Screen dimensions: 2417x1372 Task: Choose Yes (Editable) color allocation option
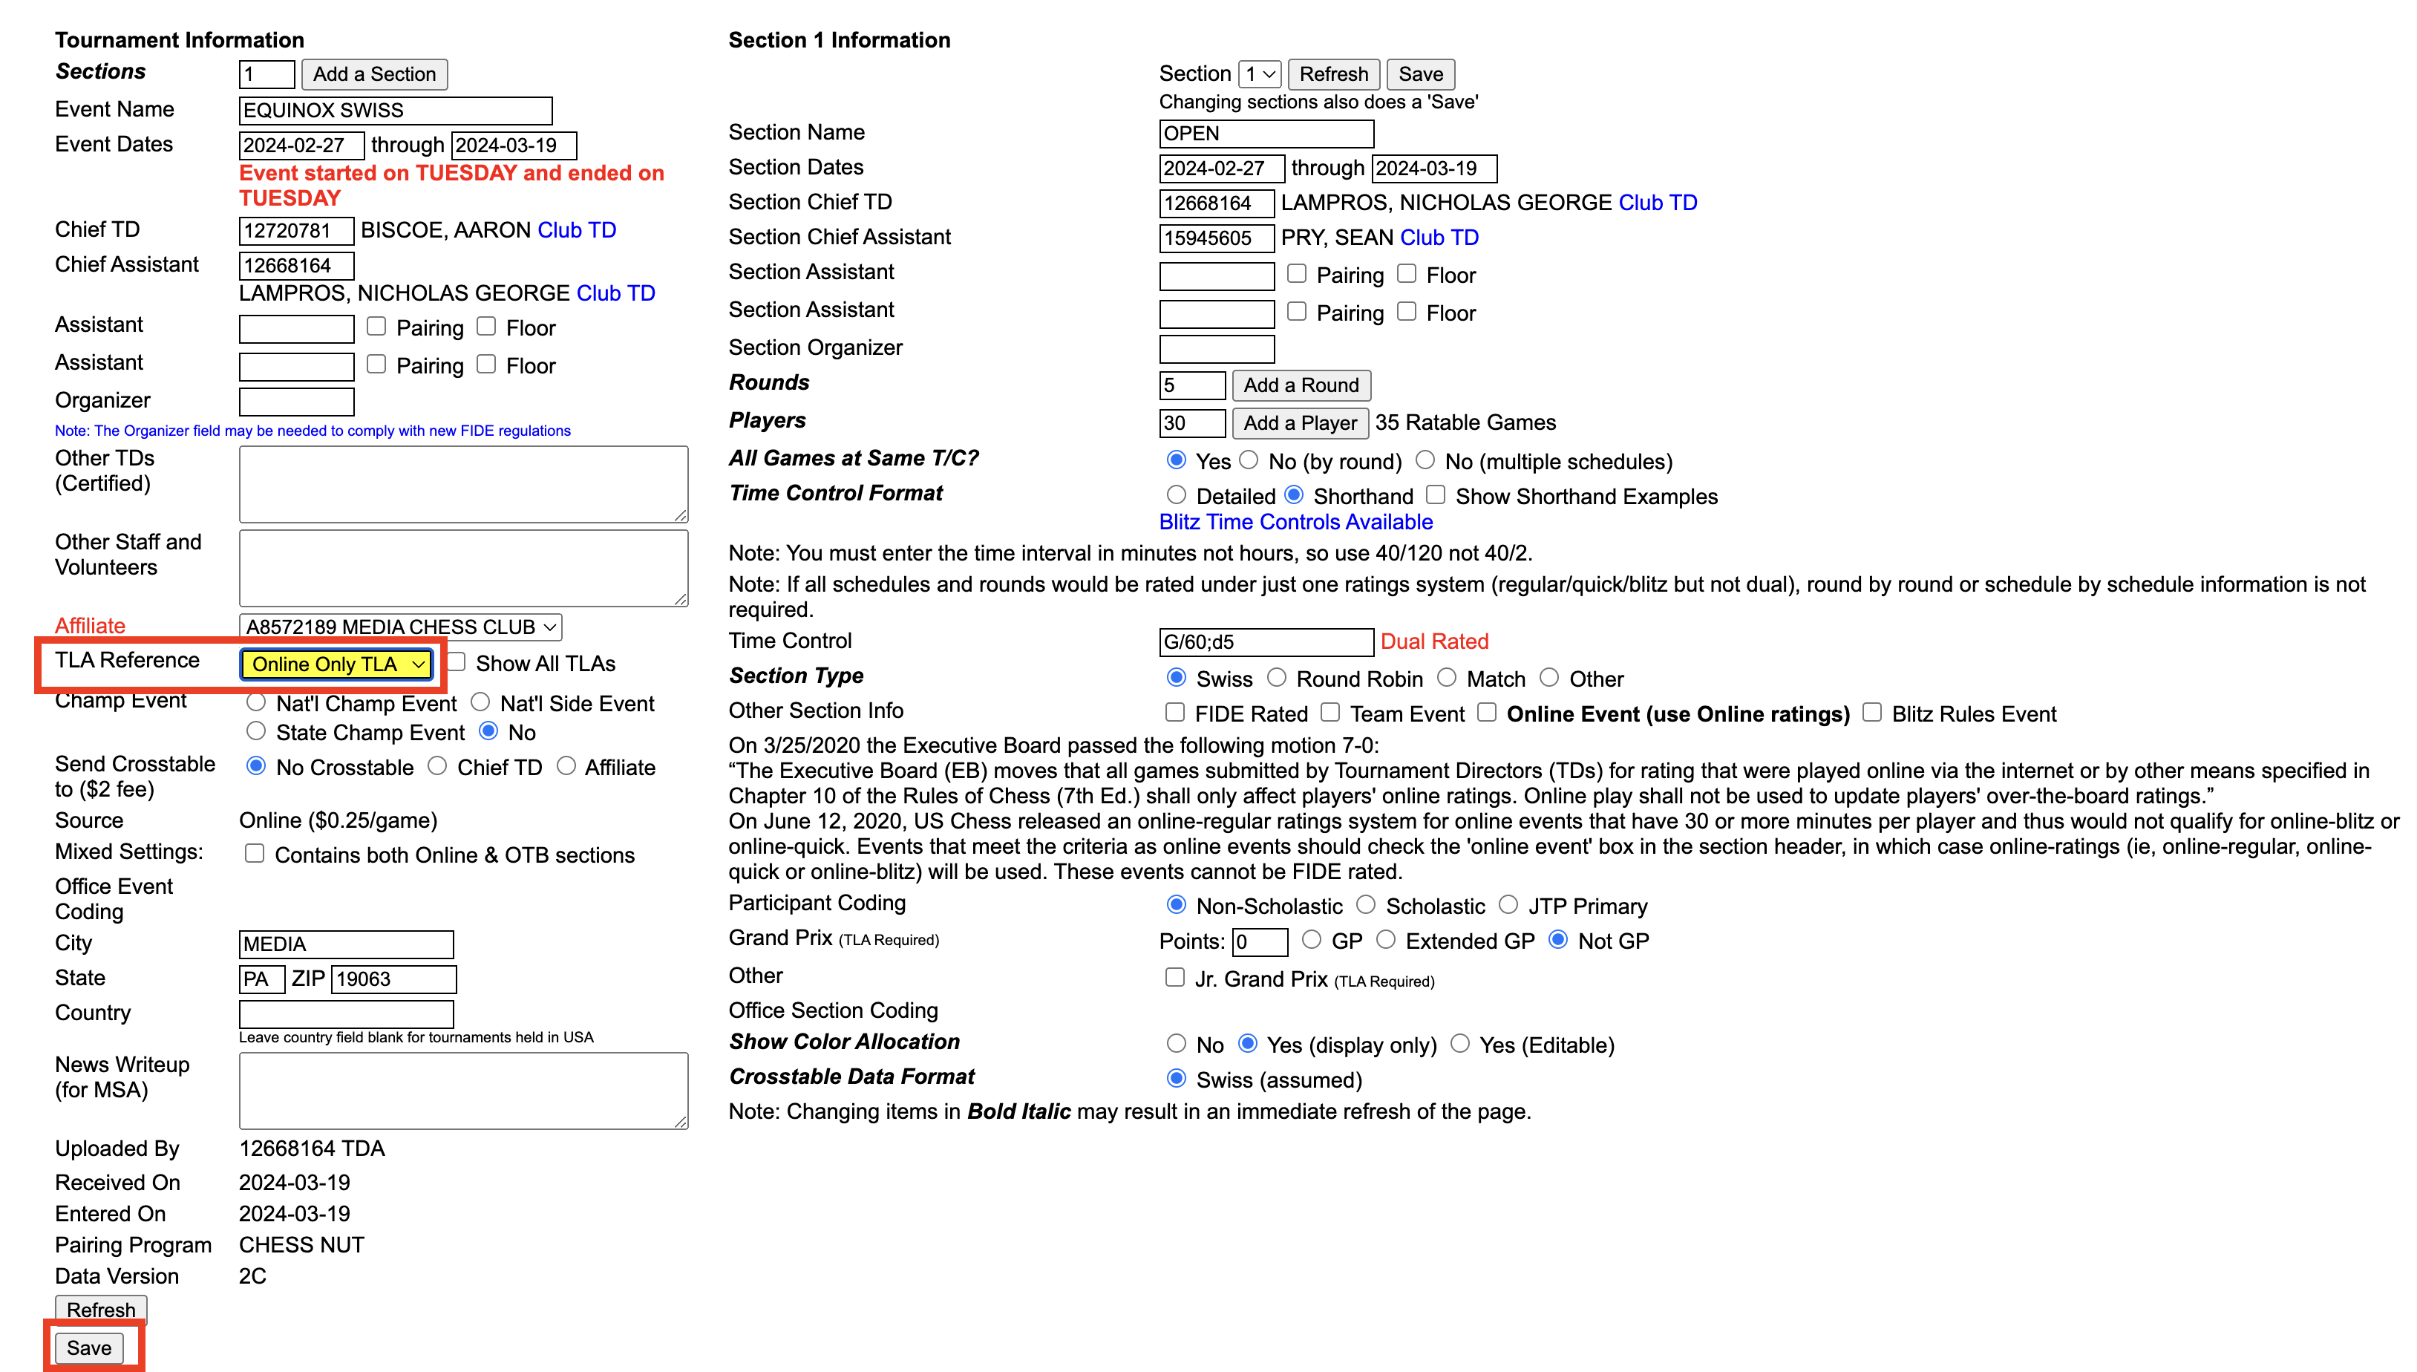[1460, 1043]
